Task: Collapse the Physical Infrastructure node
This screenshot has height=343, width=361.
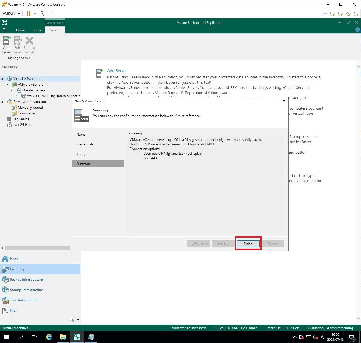Action: tap(3, 102)
